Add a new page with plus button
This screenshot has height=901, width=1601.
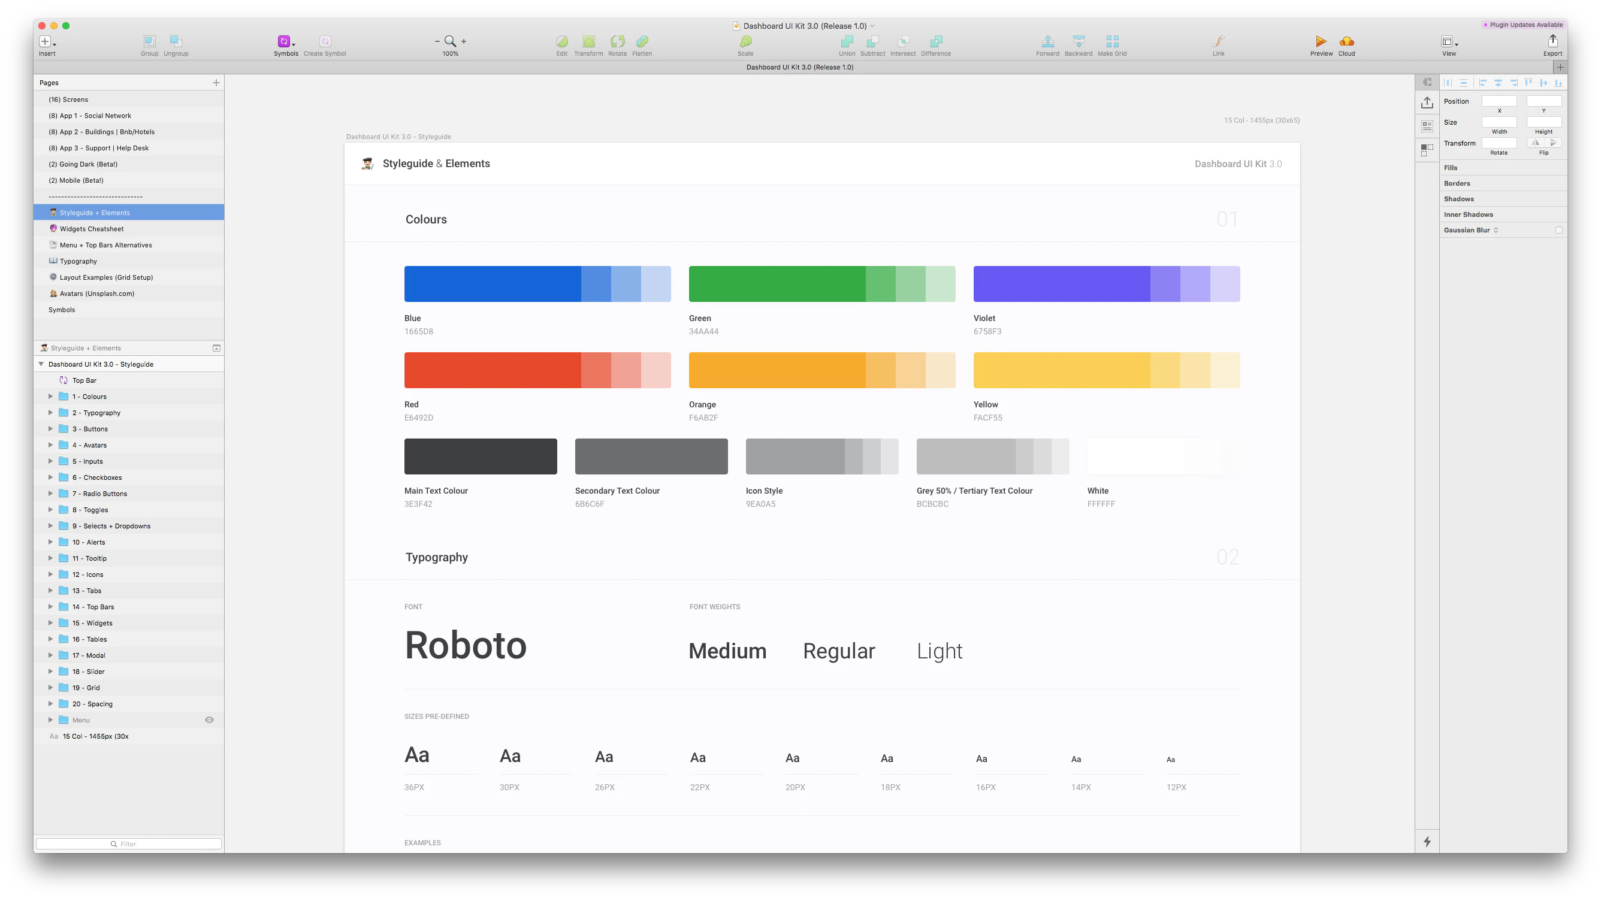[216, 83]
